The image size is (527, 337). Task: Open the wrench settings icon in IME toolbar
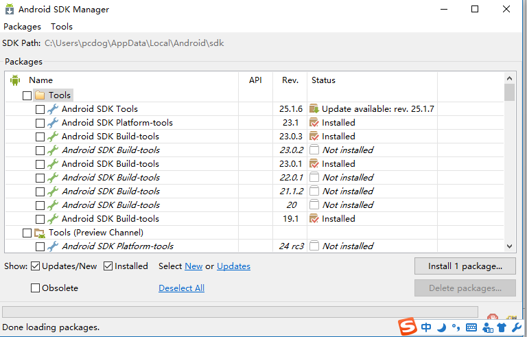pyautogui.click(x=517, y=327)
